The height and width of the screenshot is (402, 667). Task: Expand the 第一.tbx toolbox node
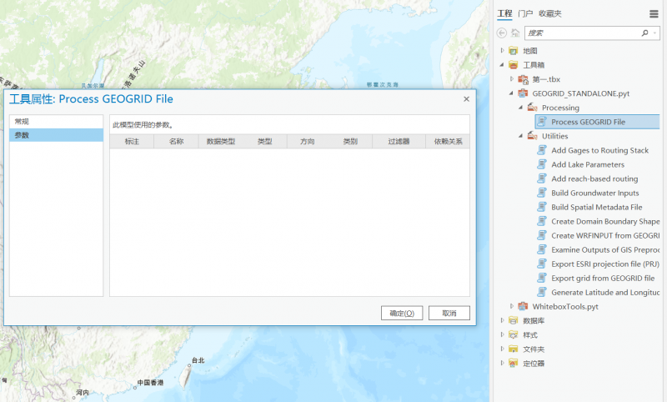coord(511,79)
